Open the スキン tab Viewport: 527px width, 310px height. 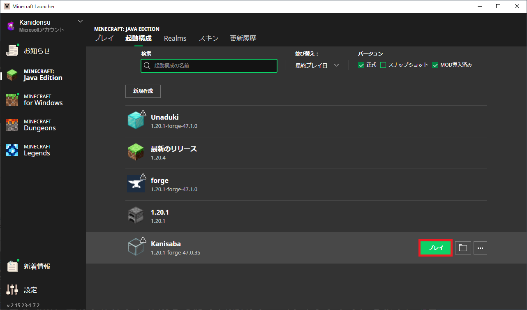point(208,38)
